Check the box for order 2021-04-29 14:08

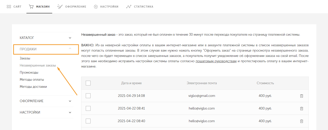(88, 96)
